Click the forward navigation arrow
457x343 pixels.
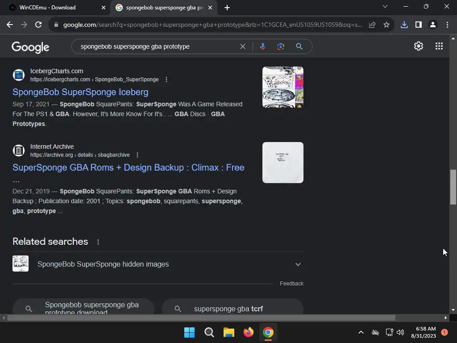tap(24, 25)
